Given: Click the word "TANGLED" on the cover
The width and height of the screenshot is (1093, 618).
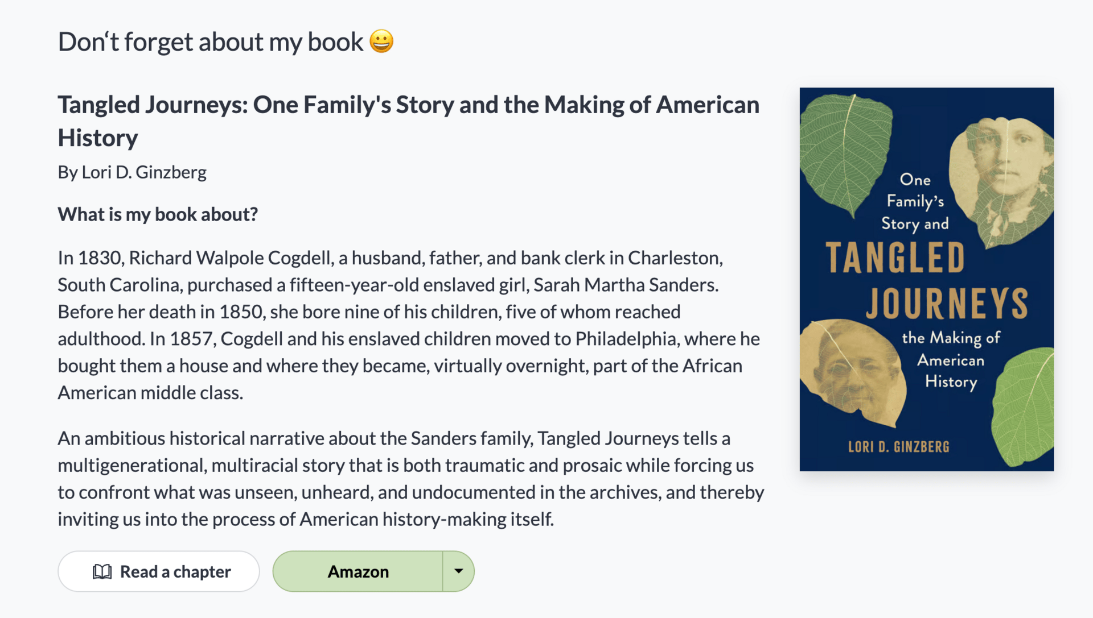Looking at the screenshot, I should [x=895, y=259].
